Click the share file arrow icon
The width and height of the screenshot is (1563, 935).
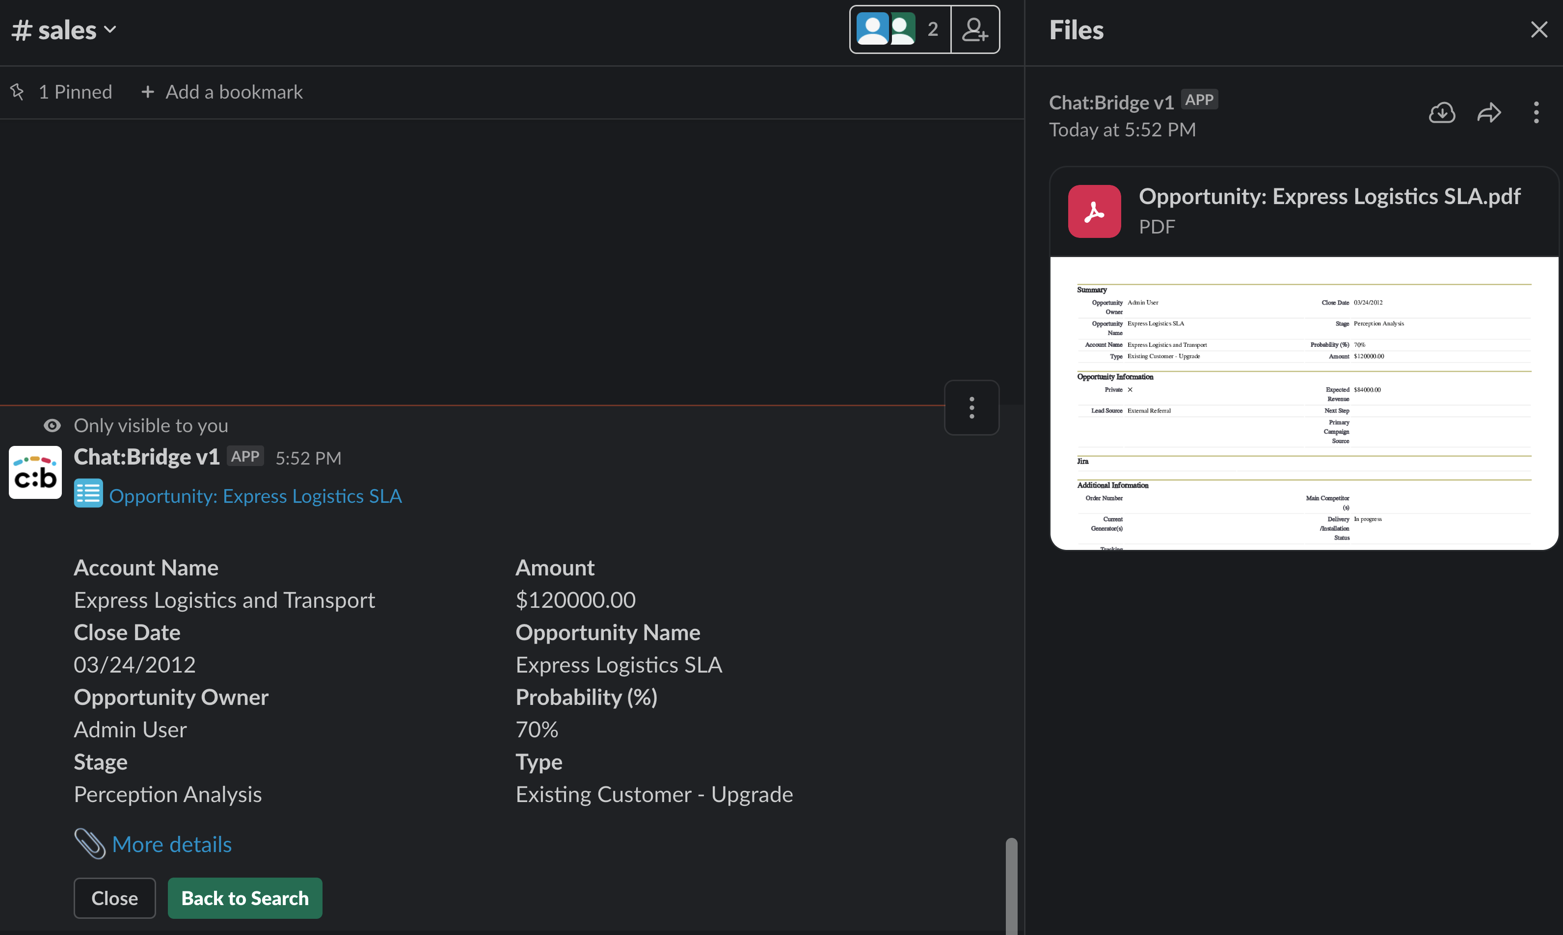[1488, 113]
